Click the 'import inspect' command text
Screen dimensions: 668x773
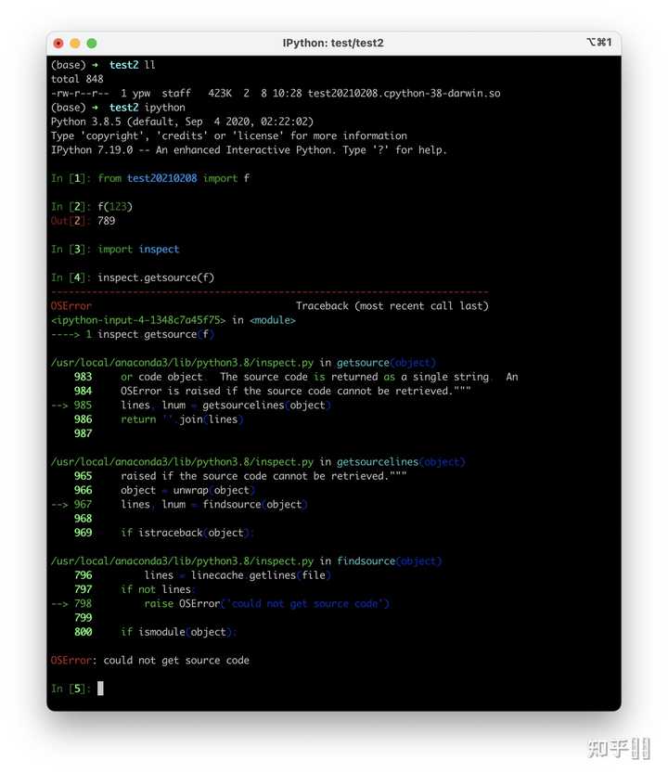[x=138, y=250]
